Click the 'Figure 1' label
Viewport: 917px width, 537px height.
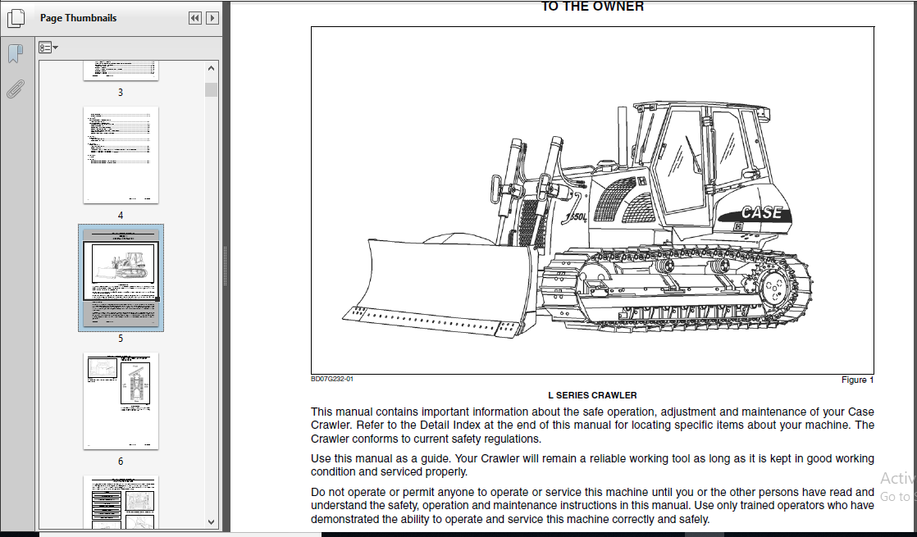tap(857, 380)
